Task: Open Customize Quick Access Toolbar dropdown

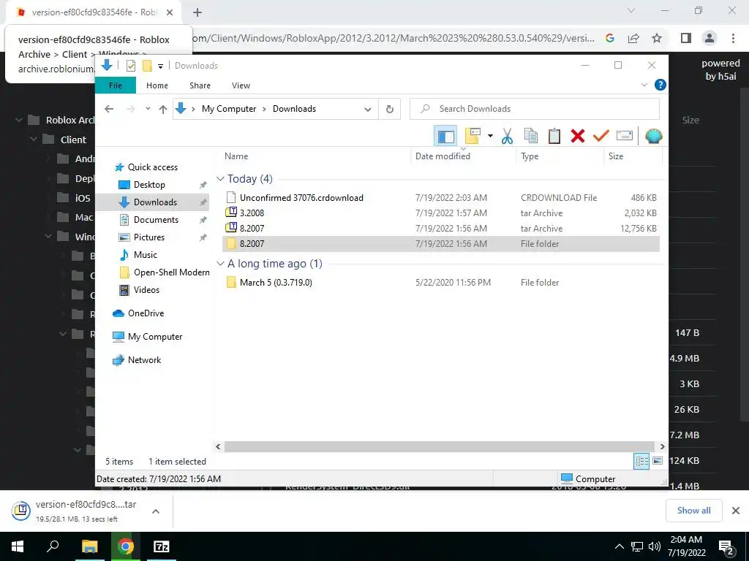Action: coord(160,66)
